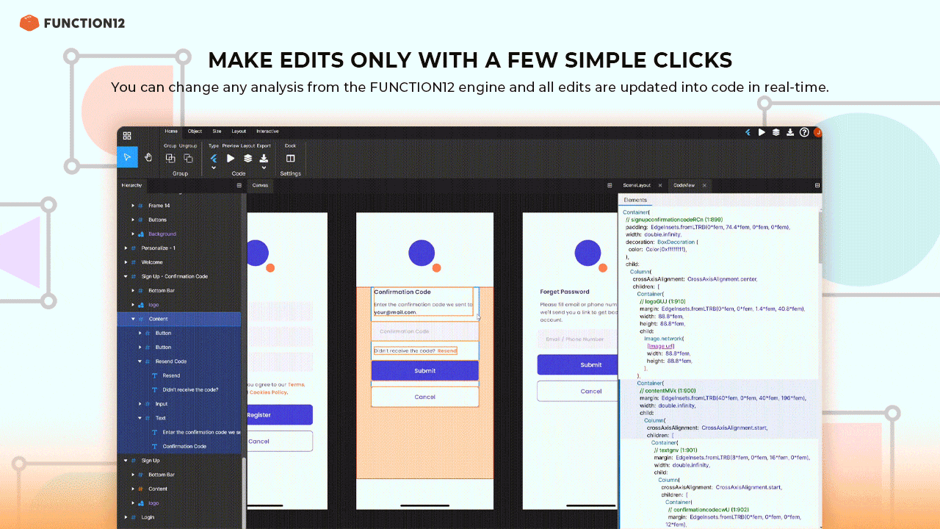This screenshot has height=529, width=940.
Task: Click the Register button on canvas
Action: point(280,415)
